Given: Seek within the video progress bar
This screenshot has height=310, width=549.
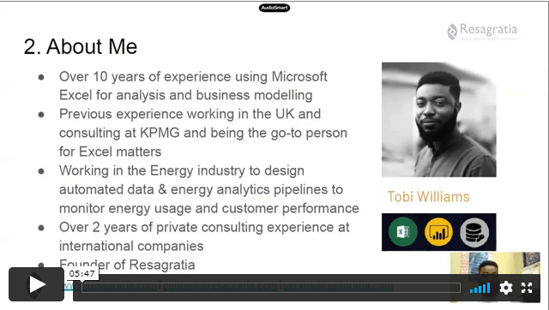Looking at the screenshot, I should [x=271, y=288].
